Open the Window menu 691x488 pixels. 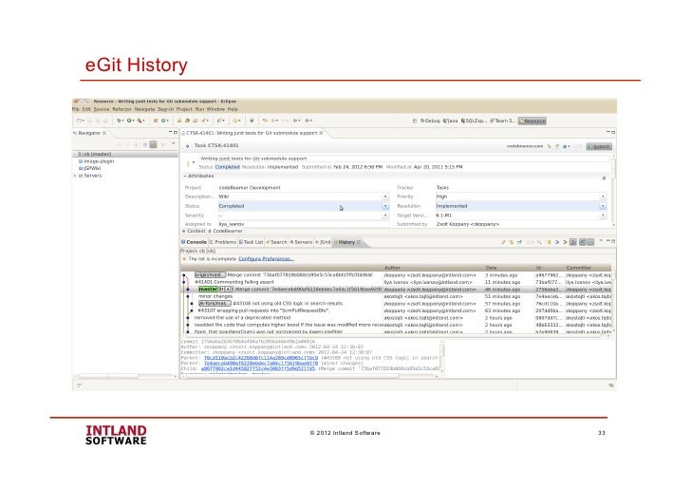click(x=216, y=109)
